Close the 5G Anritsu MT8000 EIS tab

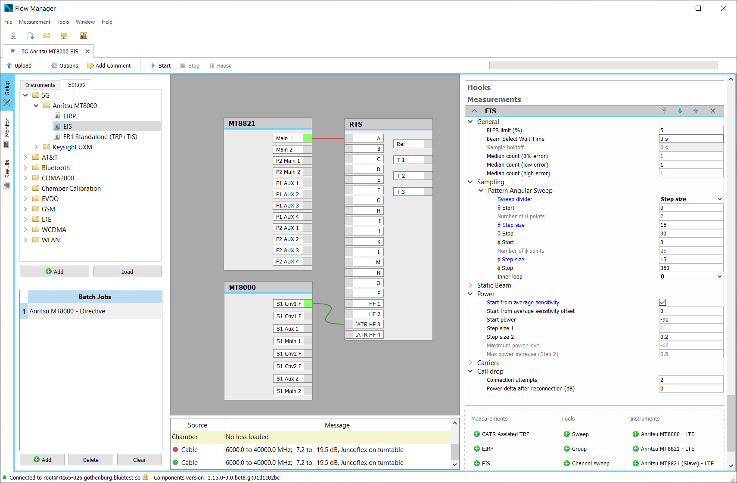[87, 51]
